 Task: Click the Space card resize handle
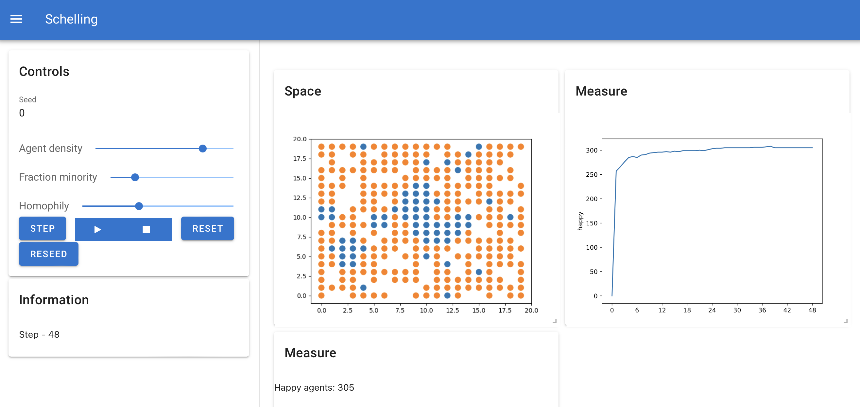pyautogui.click(x=555, y=321)
